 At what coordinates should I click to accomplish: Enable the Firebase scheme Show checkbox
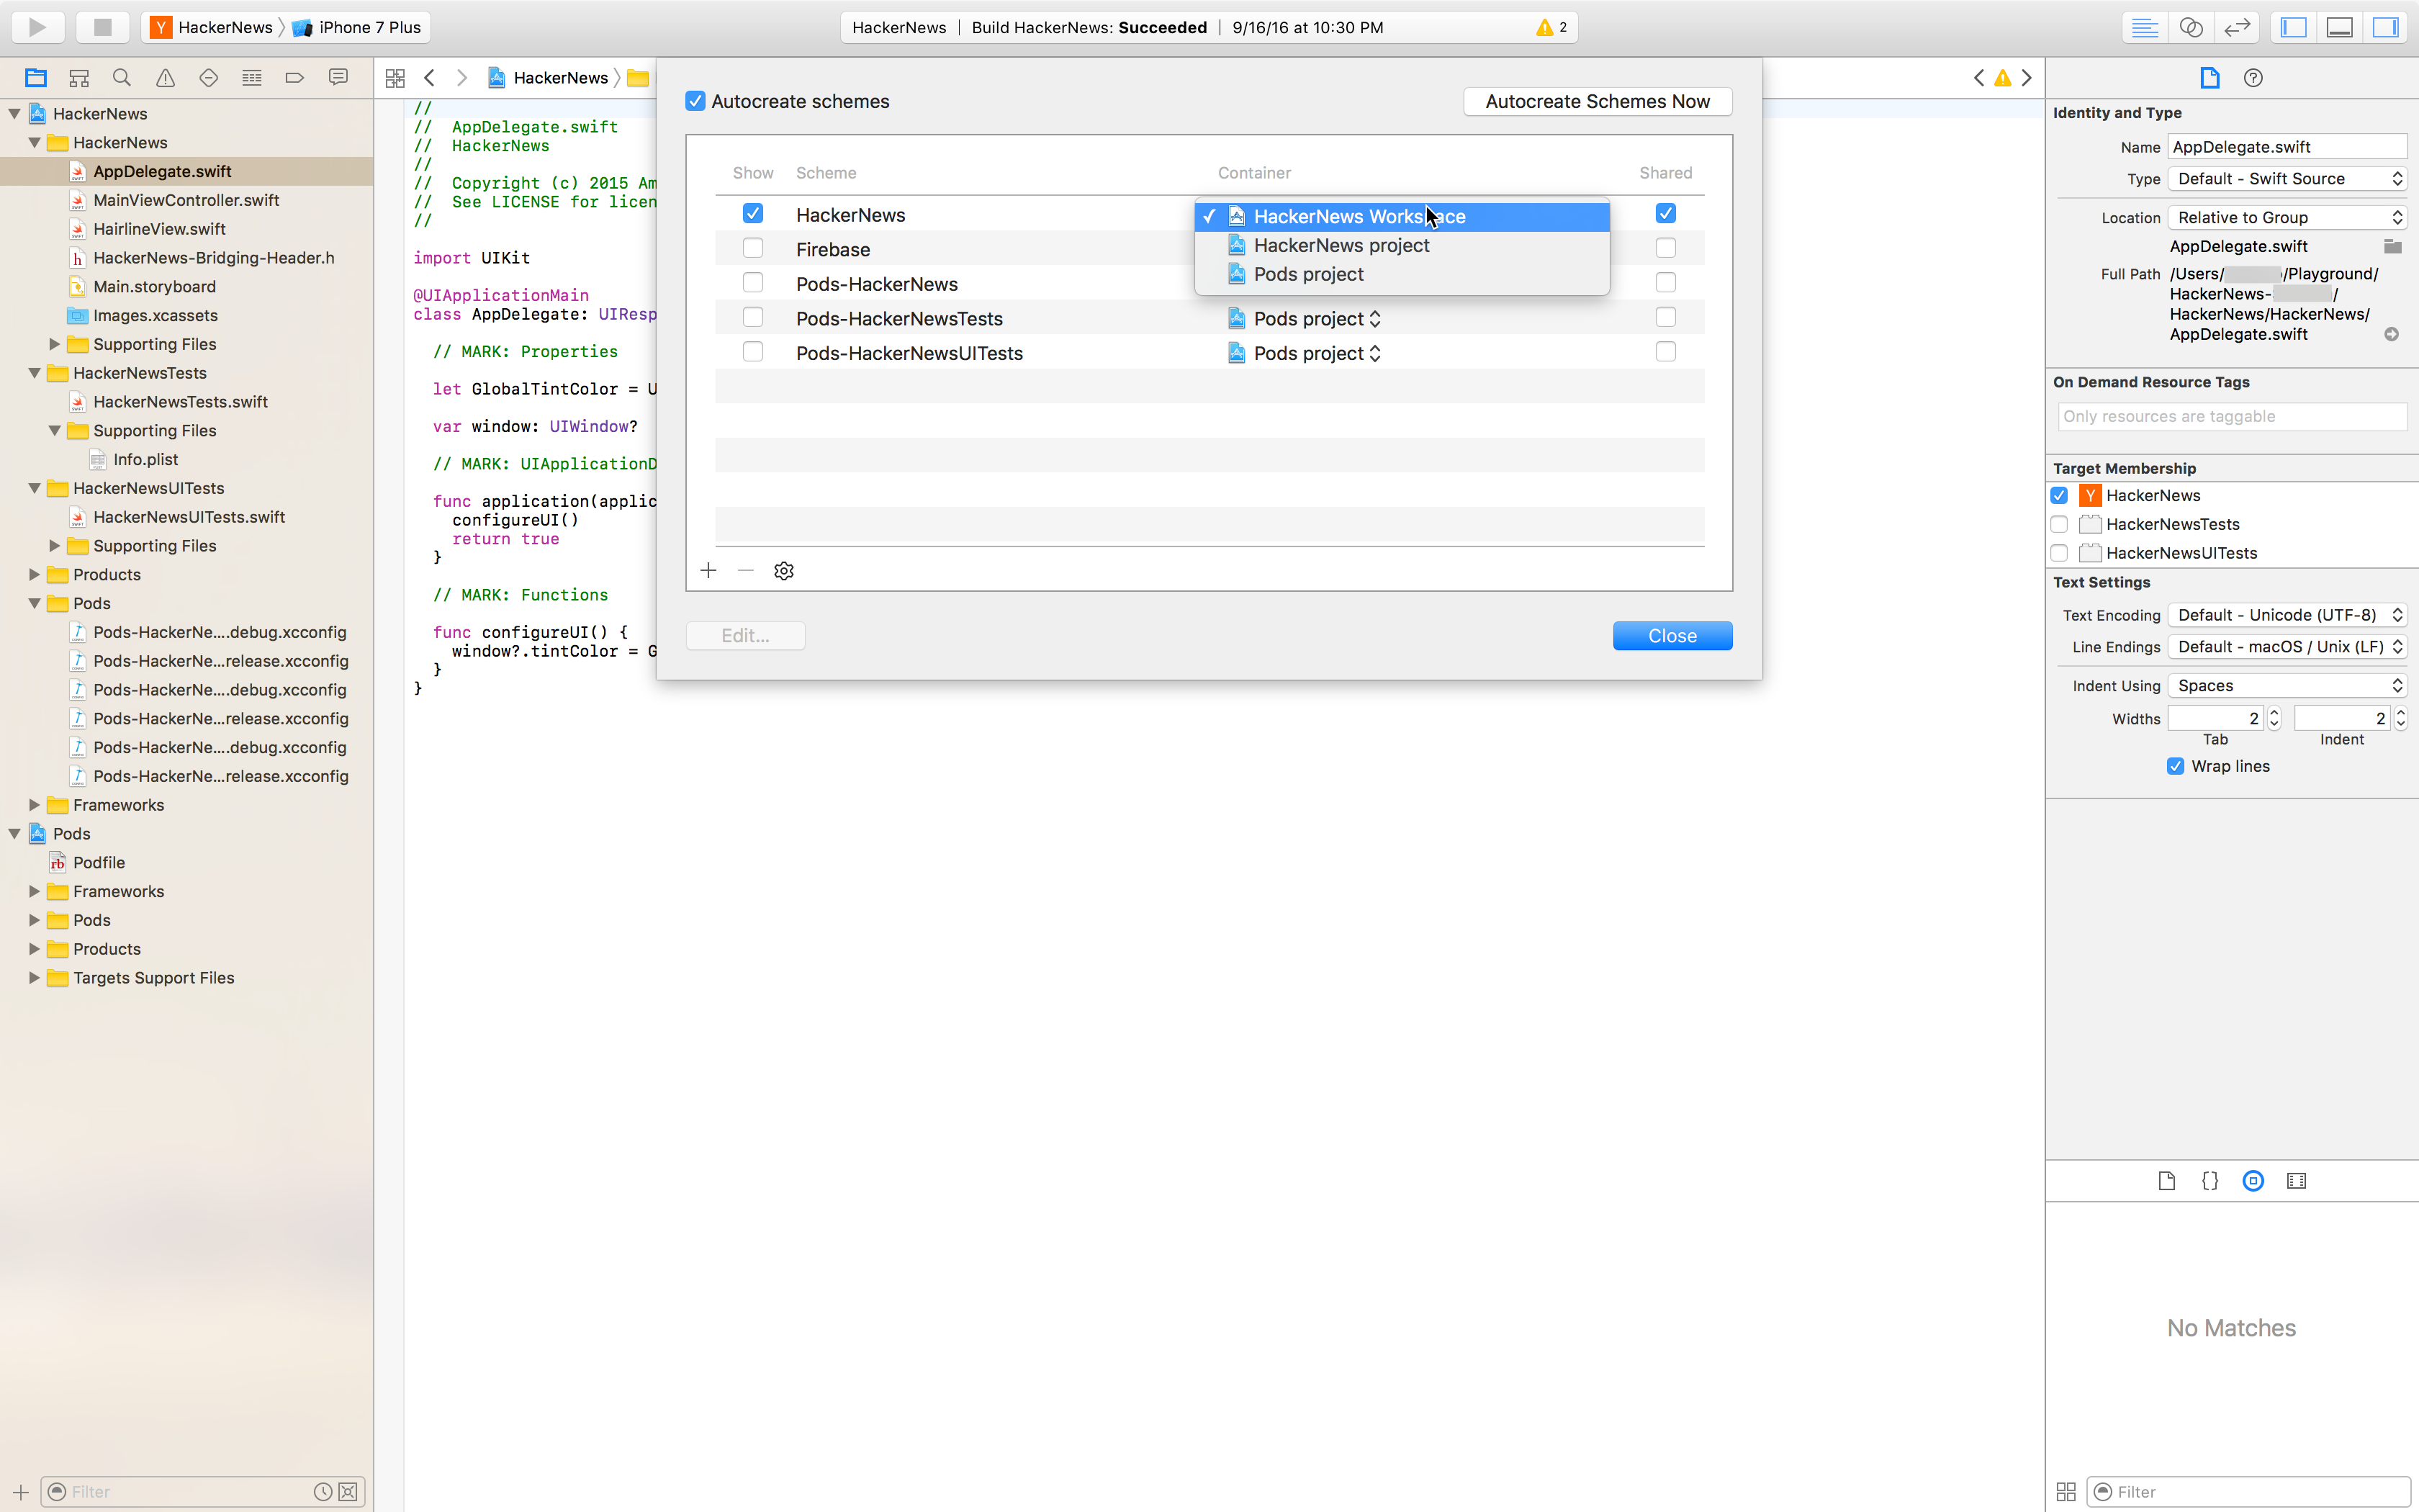(x=751, y=248)
